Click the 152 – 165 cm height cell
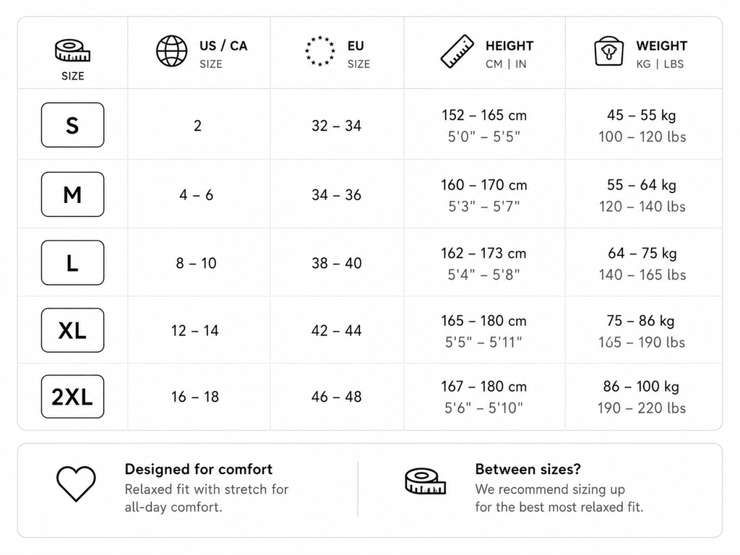Viewport: 740px width, 555px height. coord(484,115)
